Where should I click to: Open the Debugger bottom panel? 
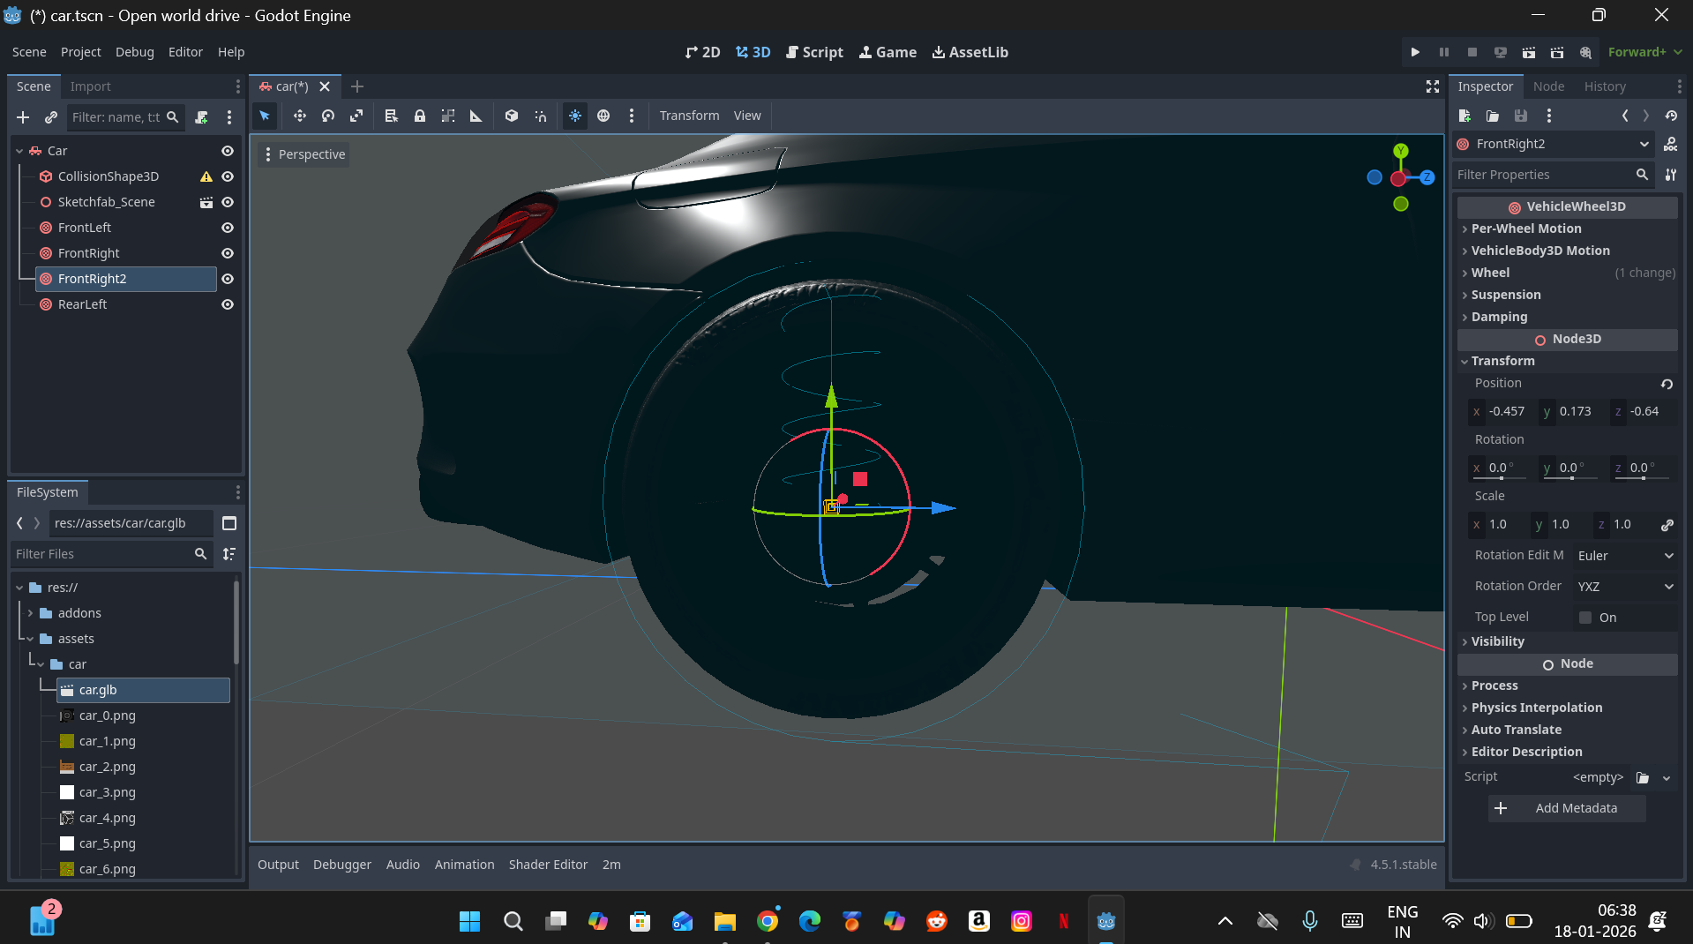click(341, 865)
